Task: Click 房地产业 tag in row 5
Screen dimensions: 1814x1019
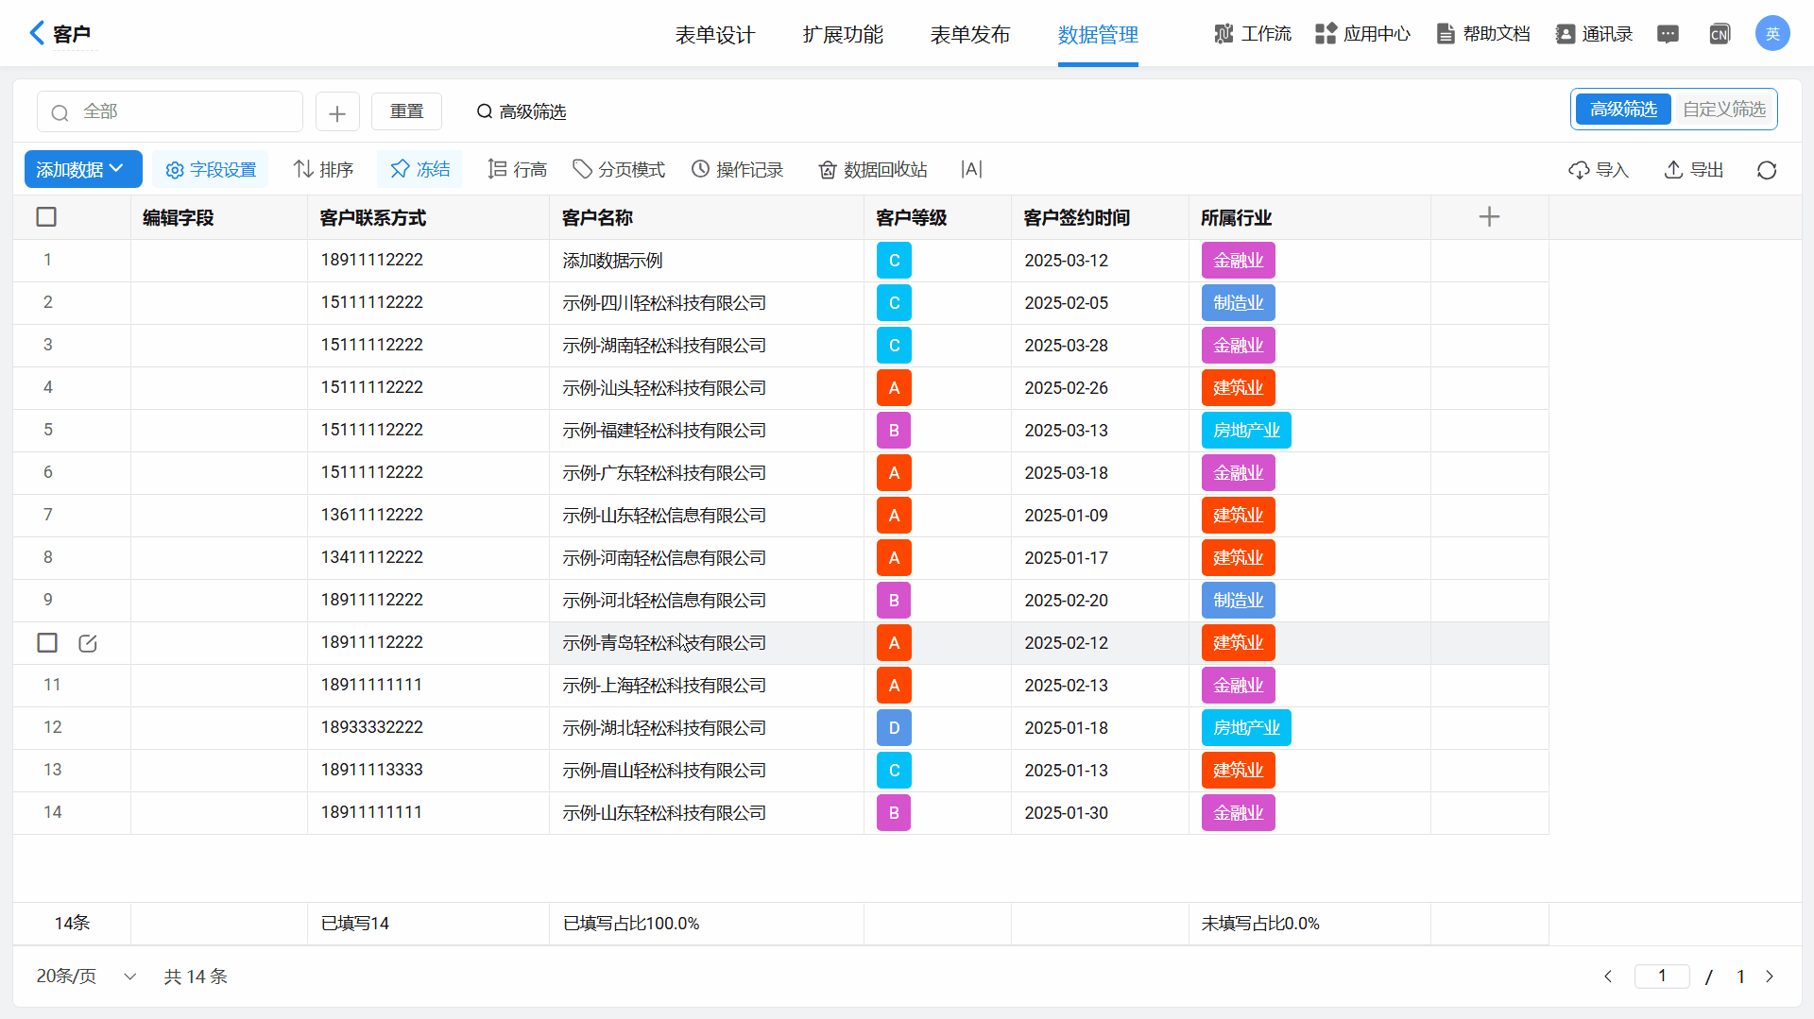Action: pyautogui.click(x=1246, y=431)
